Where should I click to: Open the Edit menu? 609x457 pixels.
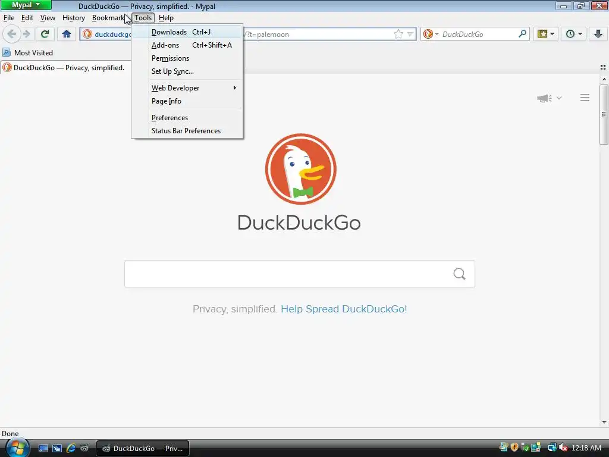(27, 18)
